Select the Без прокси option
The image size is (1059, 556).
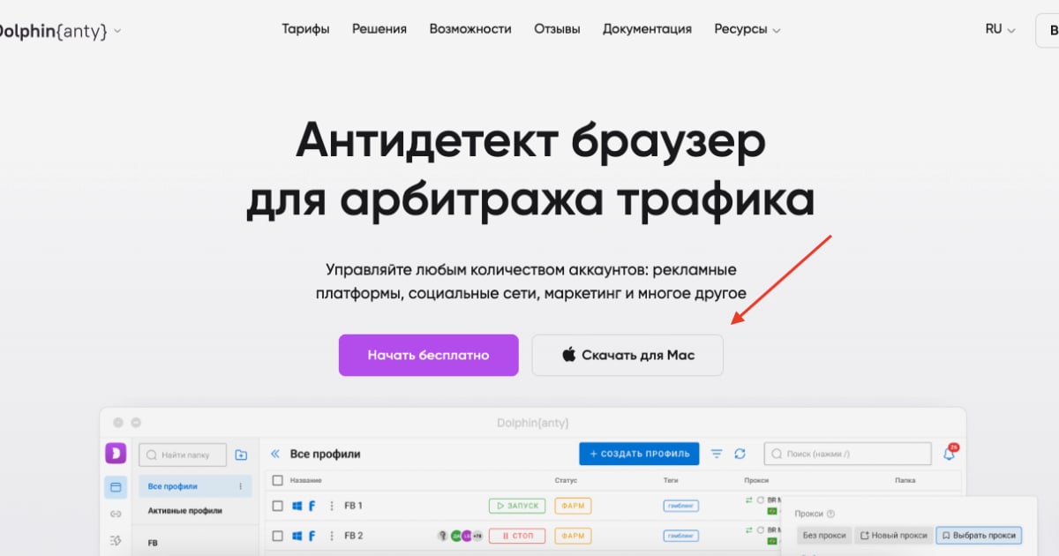[x=823, y=535]
